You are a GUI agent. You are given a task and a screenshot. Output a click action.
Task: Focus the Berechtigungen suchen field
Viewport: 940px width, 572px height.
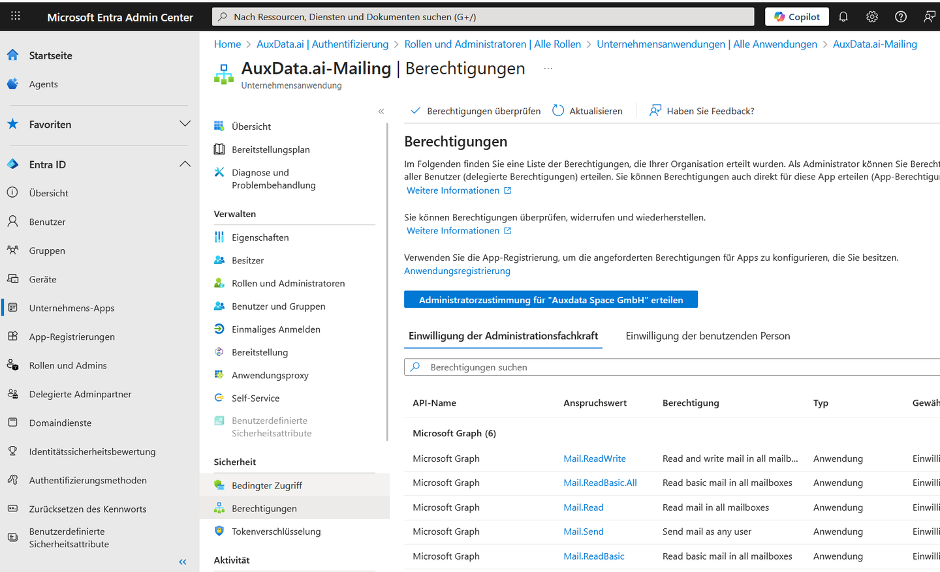pos(672,367)
